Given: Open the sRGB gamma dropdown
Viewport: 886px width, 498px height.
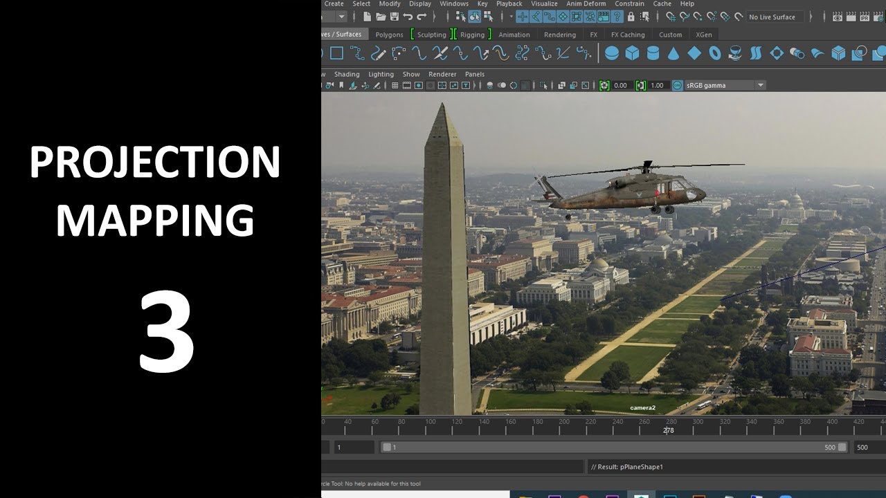Looking at the screenshot, I should point(761,86).
